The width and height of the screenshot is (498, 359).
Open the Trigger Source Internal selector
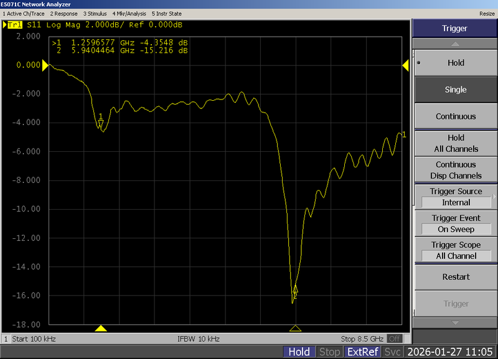455,197
